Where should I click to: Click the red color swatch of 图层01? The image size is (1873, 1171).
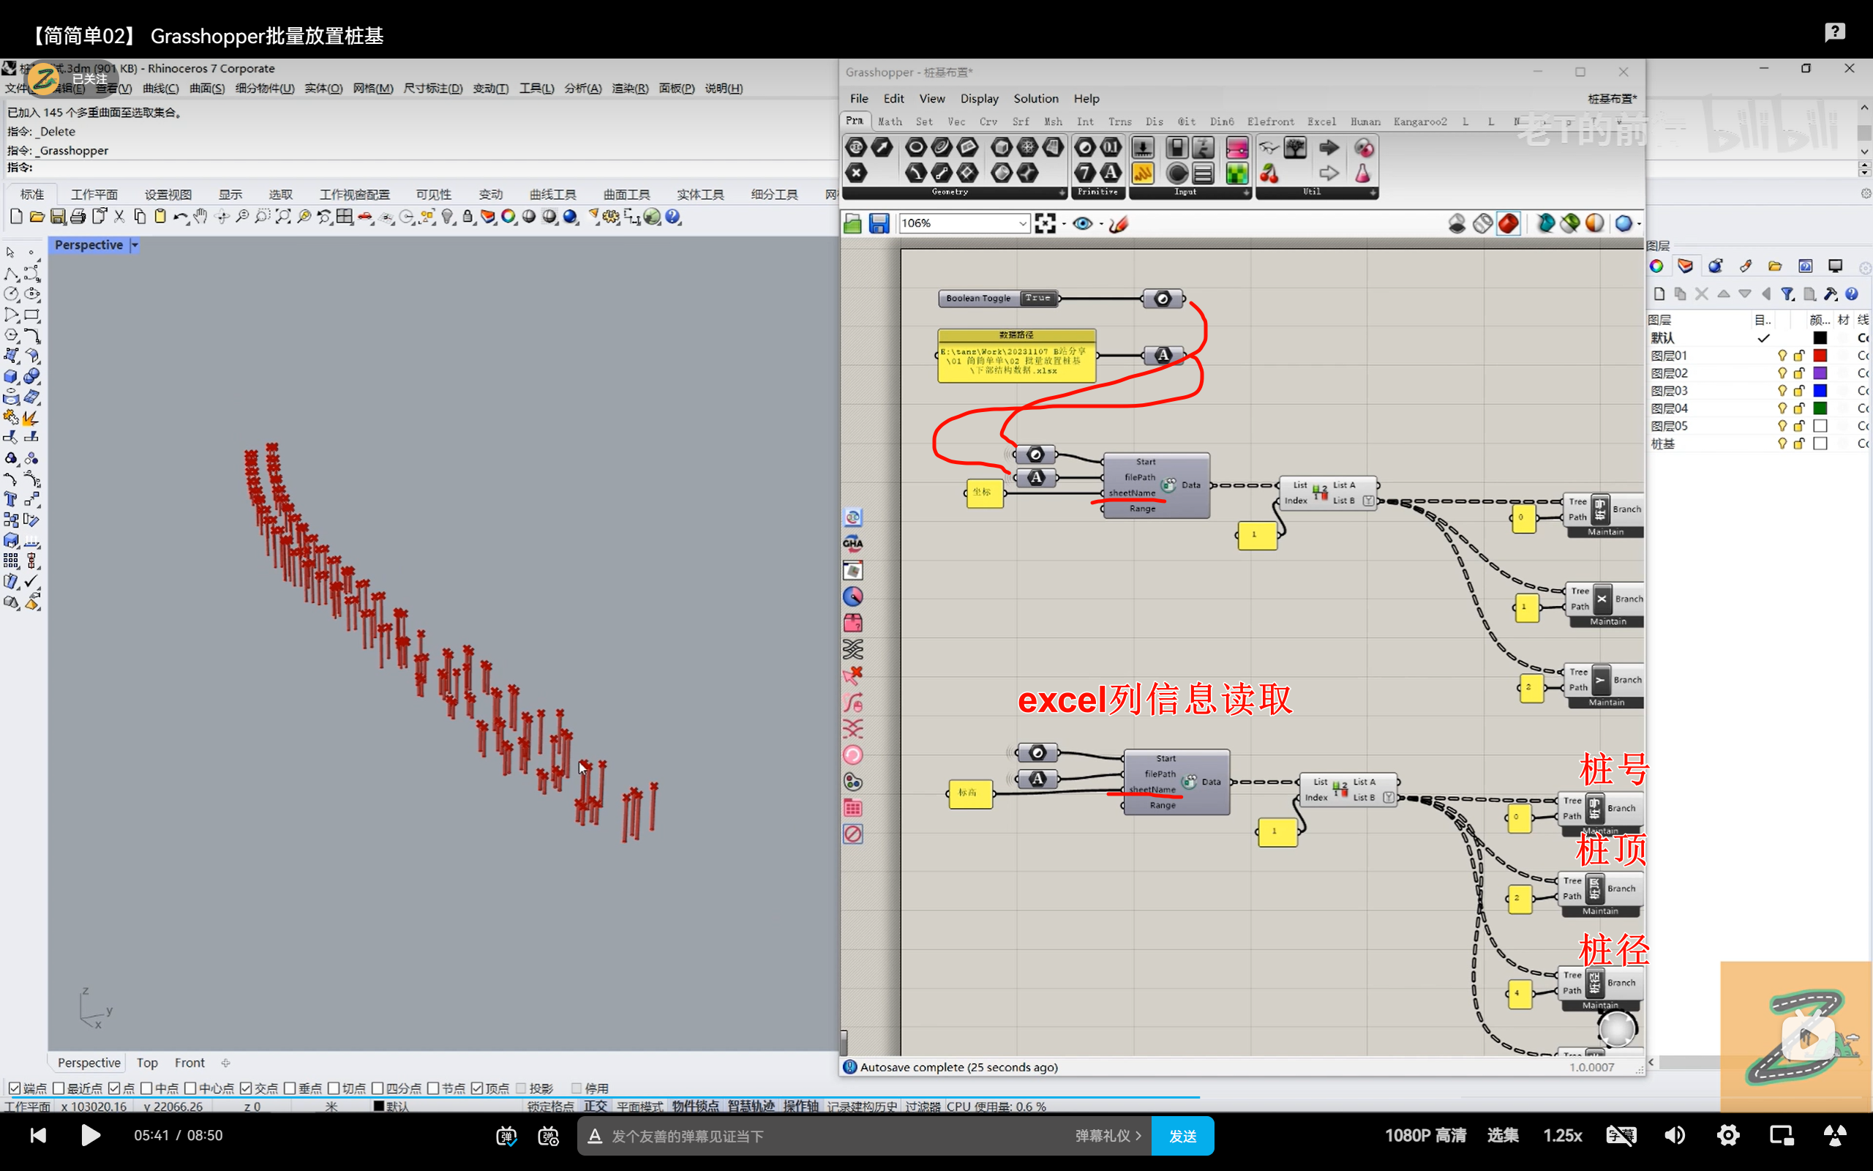click(x=1820, y=356)
